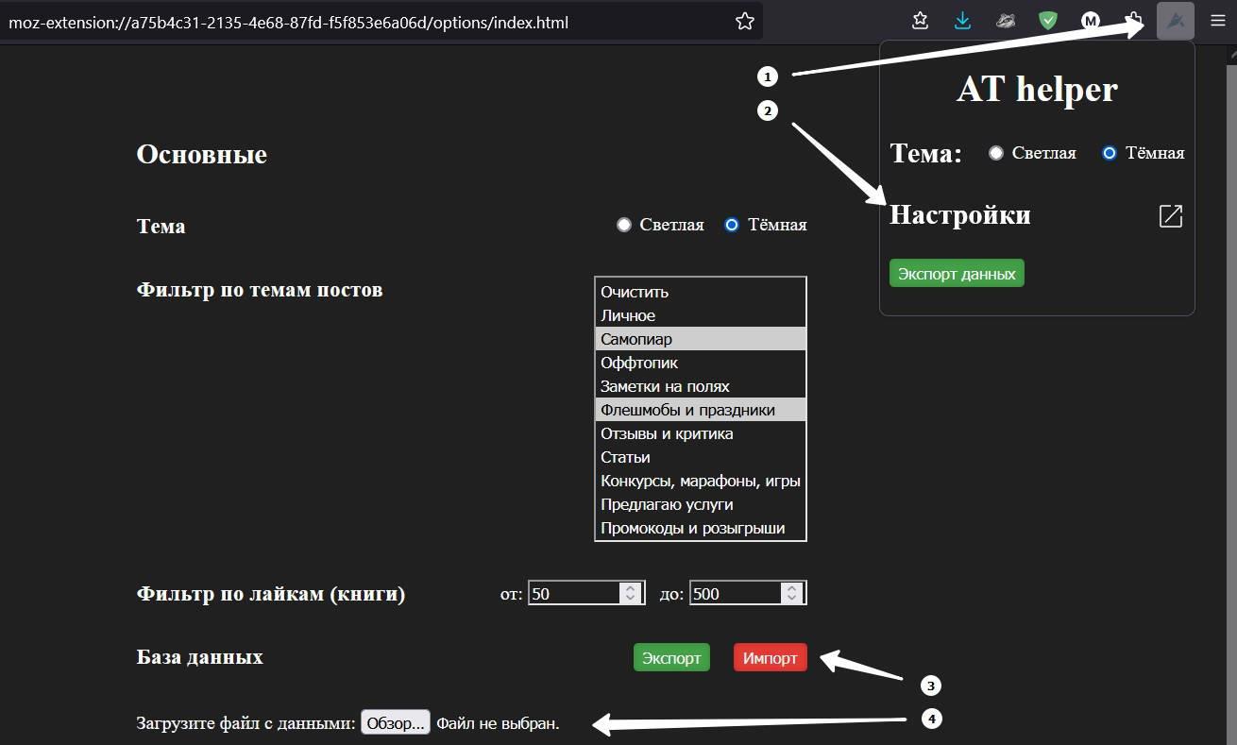
Task: Open the browser hamburger menu
Action: tap(1218, 21)
